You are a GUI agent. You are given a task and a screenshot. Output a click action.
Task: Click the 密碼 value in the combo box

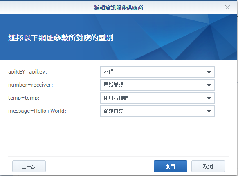(x=108, y=72)
